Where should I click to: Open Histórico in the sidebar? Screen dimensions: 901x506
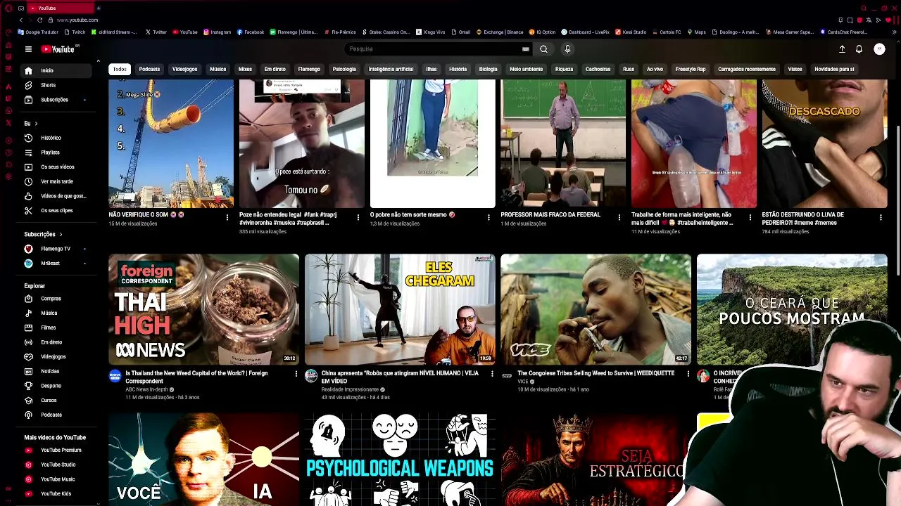pyautogui.click(x=56, y=138)
